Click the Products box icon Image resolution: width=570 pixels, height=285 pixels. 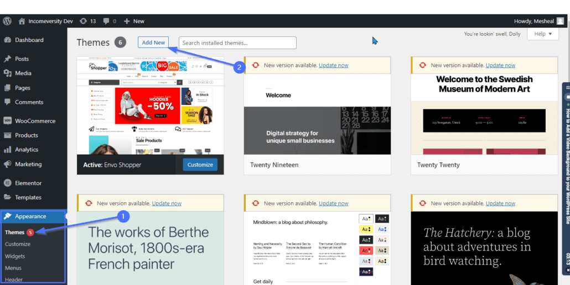click(8, 135)
